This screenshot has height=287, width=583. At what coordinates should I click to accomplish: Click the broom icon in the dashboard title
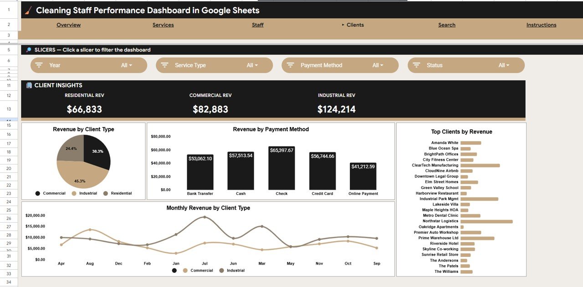coord(28,10)
